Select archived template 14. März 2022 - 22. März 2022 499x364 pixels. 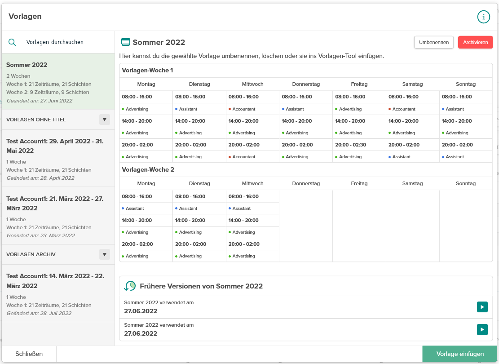pyautogui.click(x=58, y=293)
